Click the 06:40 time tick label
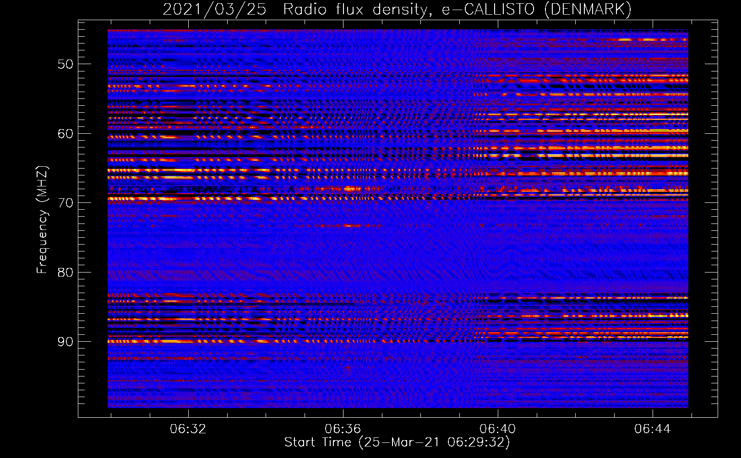741x458 pixels. click(497, 429)
